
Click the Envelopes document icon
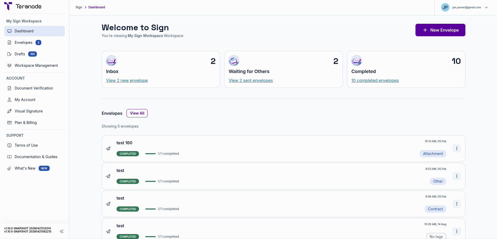coord(9,43)
